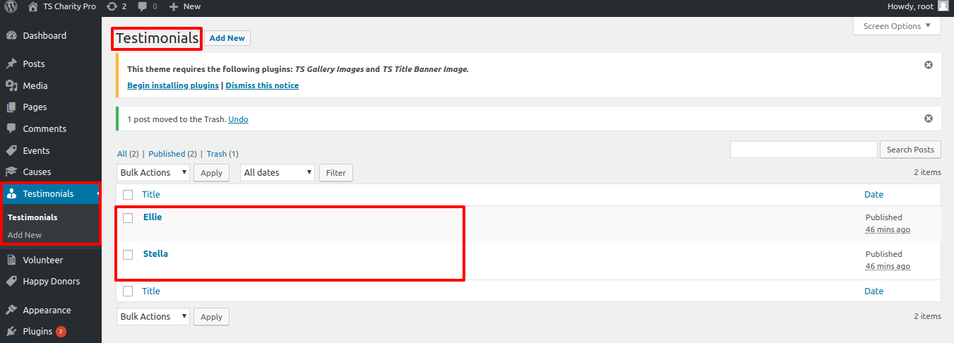Check the box for Ellie testimonial

128,218
